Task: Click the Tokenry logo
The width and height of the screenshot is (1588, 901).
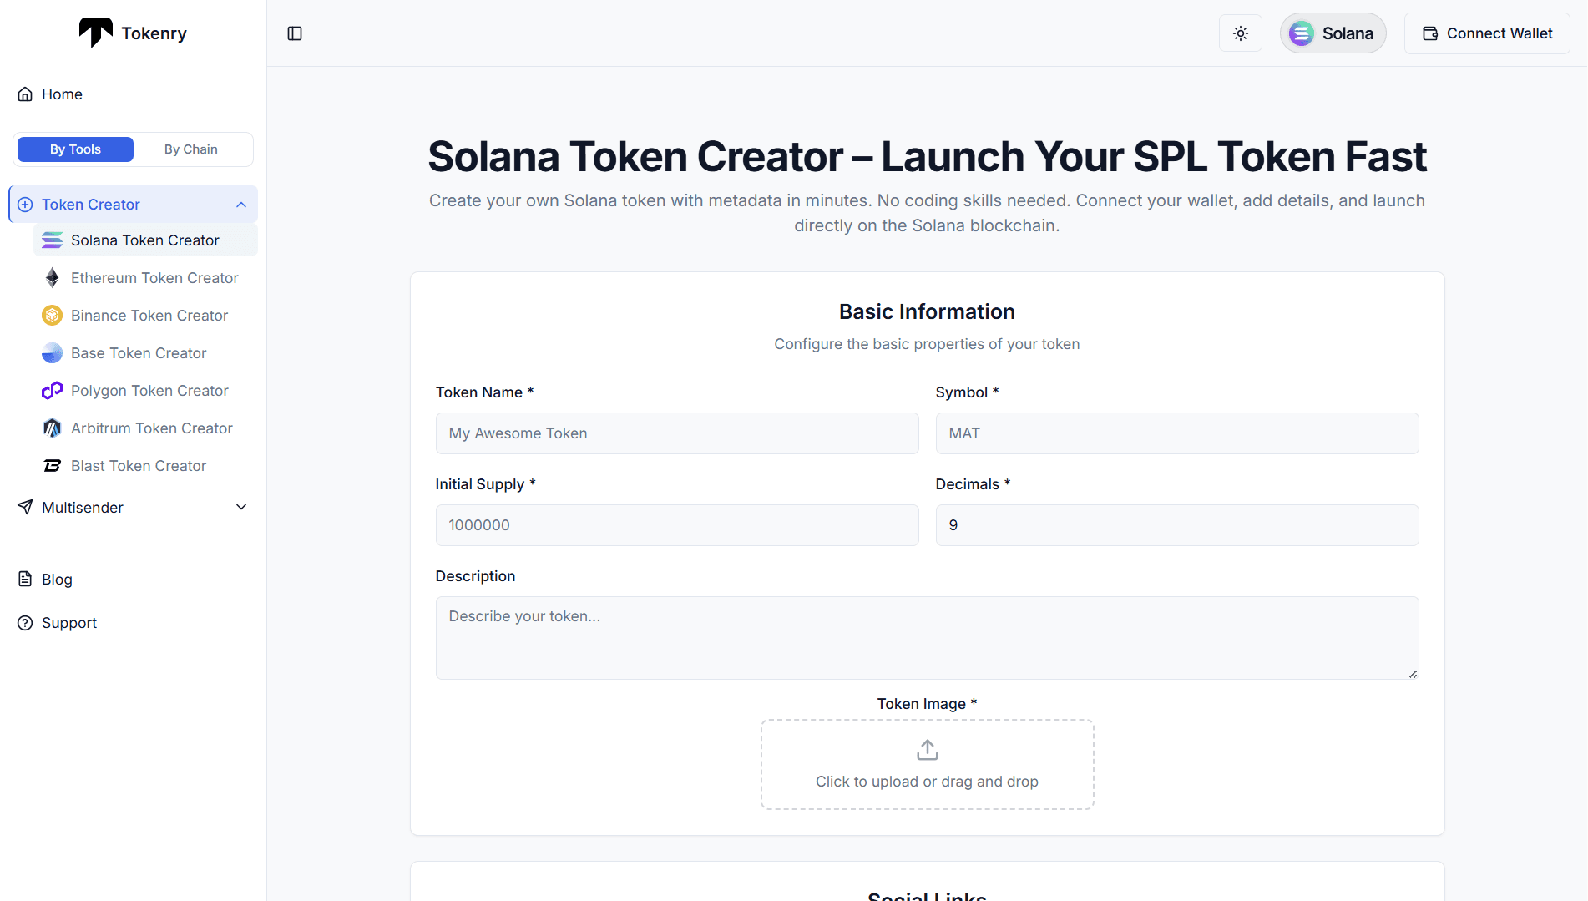Action: (x=132, y=33)
